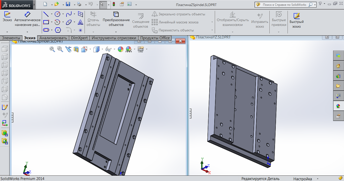This screenshot has height=181, width=344.
Task: Click the Open folder icon
Action: coord(57,4)
